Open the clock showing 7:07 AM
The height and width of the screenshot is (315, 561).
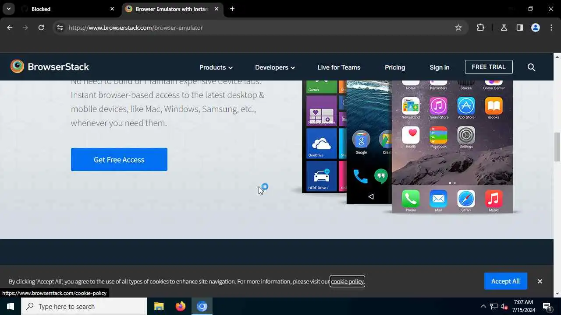[x=524, y=306]
